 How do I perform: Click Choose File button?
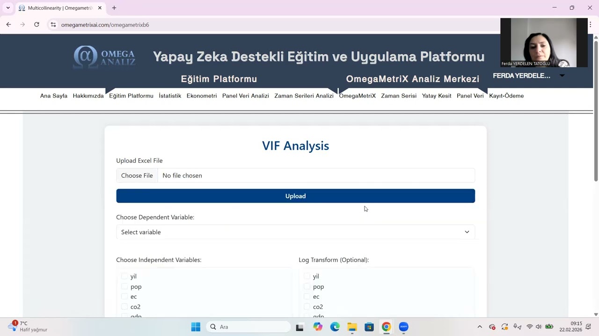[137, 175]
